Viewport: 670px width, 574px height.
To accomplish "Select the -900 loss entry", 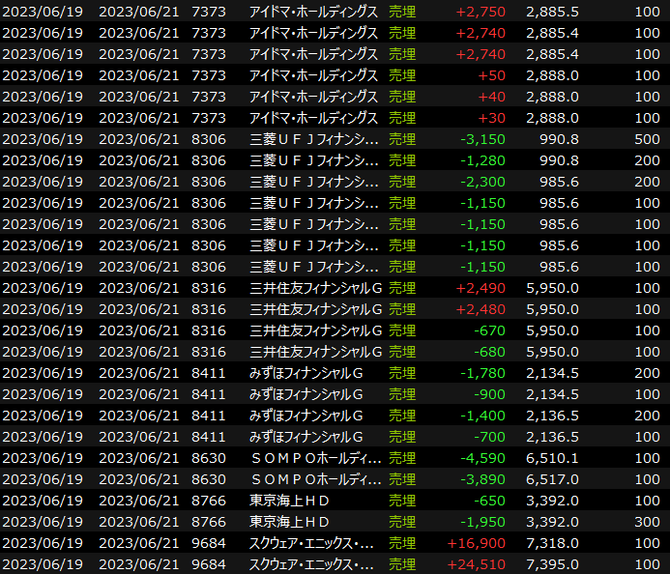I will (x=489, y=394).
